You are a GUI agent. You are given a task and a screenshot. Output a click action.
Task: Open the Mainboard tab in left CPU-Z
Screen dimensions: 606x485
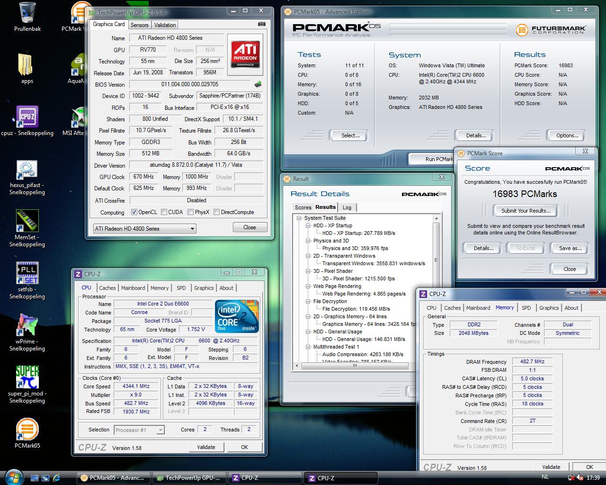[133, 288]
